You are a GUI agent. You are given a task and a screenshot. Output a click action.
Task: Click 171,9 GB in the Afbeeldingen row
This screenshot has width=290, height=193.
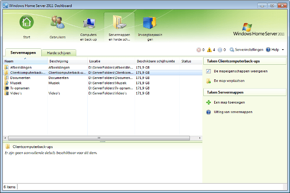(143, 68)
